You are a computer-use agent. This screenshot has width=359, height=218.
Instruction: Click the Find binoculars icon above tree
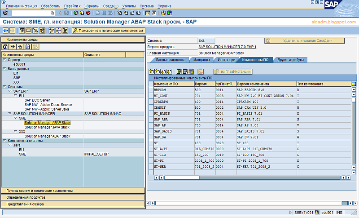[x=28, y=47]
